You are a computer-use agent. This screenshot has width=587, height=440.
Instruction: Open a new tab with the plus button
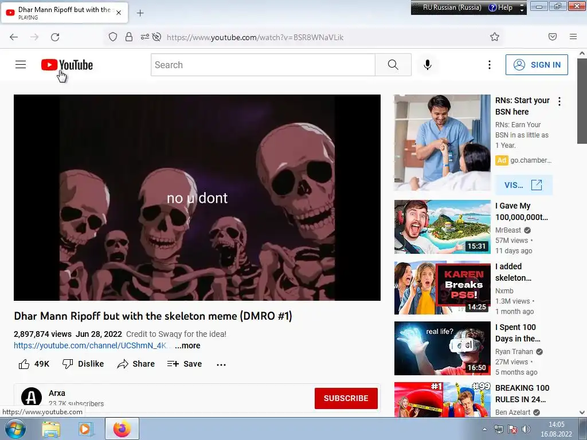pyautogui.click(x=140, y=13)
